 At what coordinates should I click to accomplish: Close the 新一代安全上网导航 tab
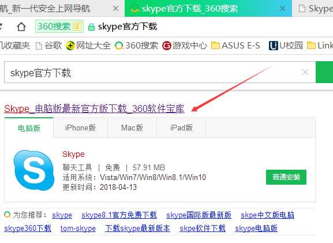[x=116, y=9]
